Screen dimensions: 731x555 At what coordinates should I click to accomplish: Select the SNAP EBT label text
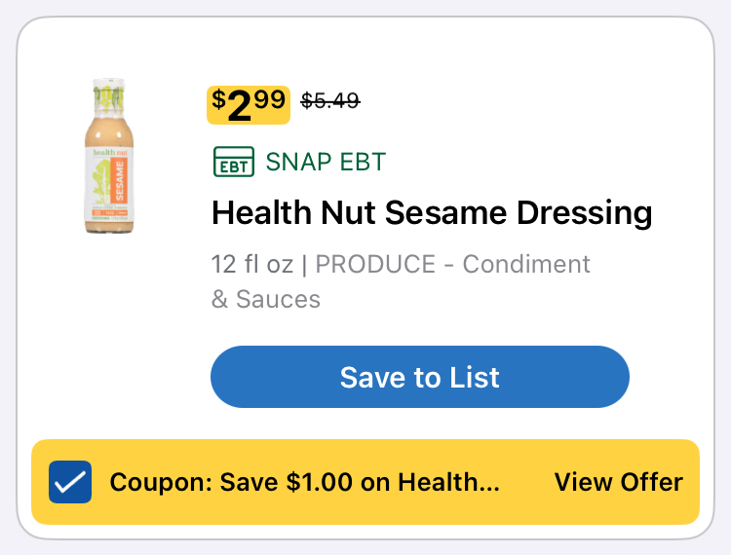326,162
